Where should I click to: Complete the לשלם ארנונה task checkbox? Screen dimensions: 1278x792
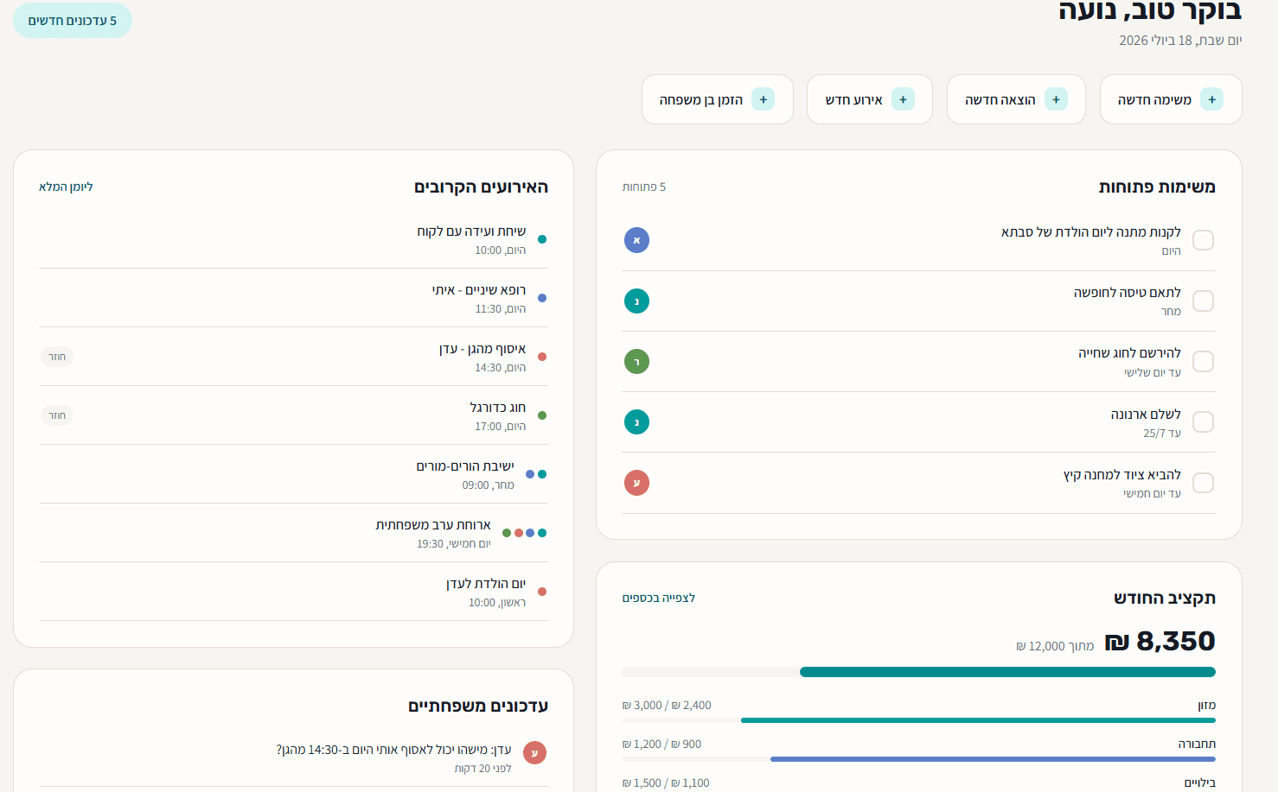(x=1203, y=421)
